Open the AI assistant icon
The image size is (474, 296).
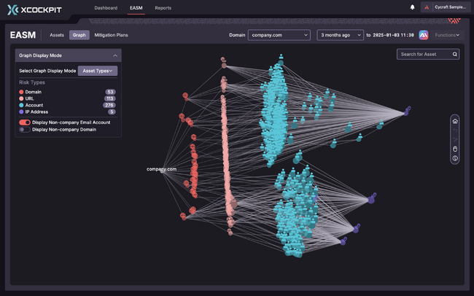[x=424, y=35]
